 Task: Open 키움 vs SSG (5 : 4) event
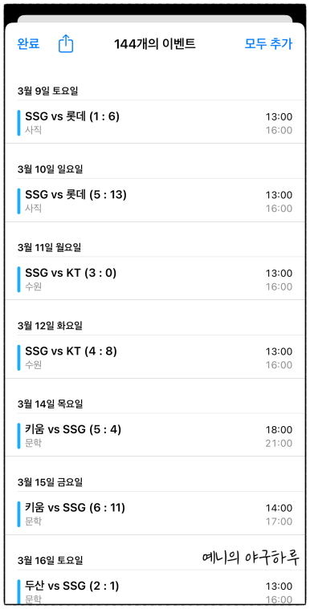coord(155,436)
